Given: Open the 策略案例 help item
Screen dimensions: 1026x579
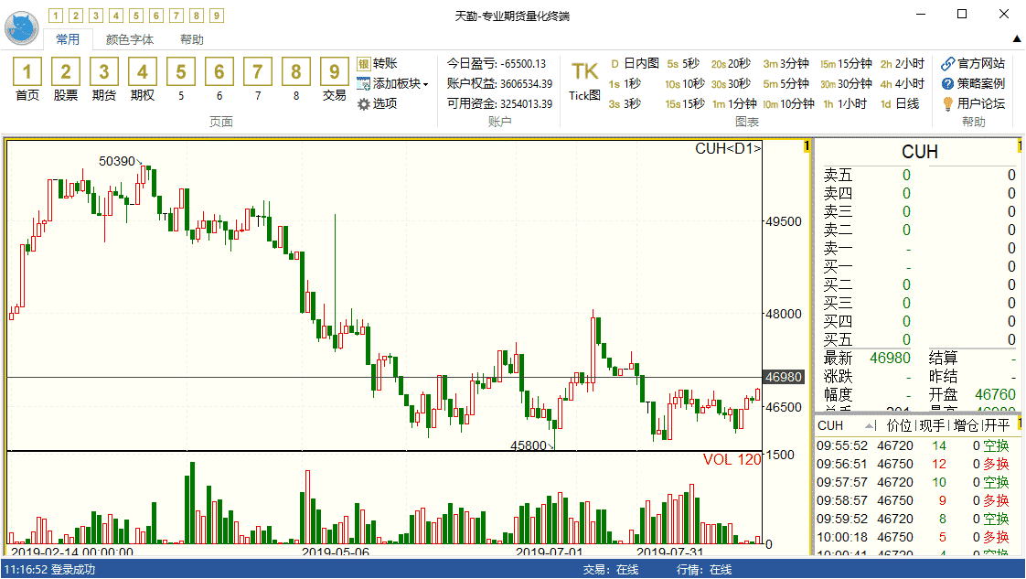Looking at the screenshot, I should coord(973,83).
